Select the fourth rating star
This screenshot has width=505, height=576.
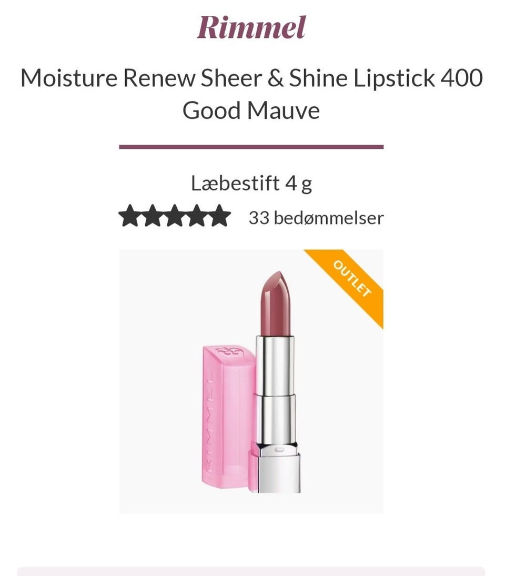(197, 216)
